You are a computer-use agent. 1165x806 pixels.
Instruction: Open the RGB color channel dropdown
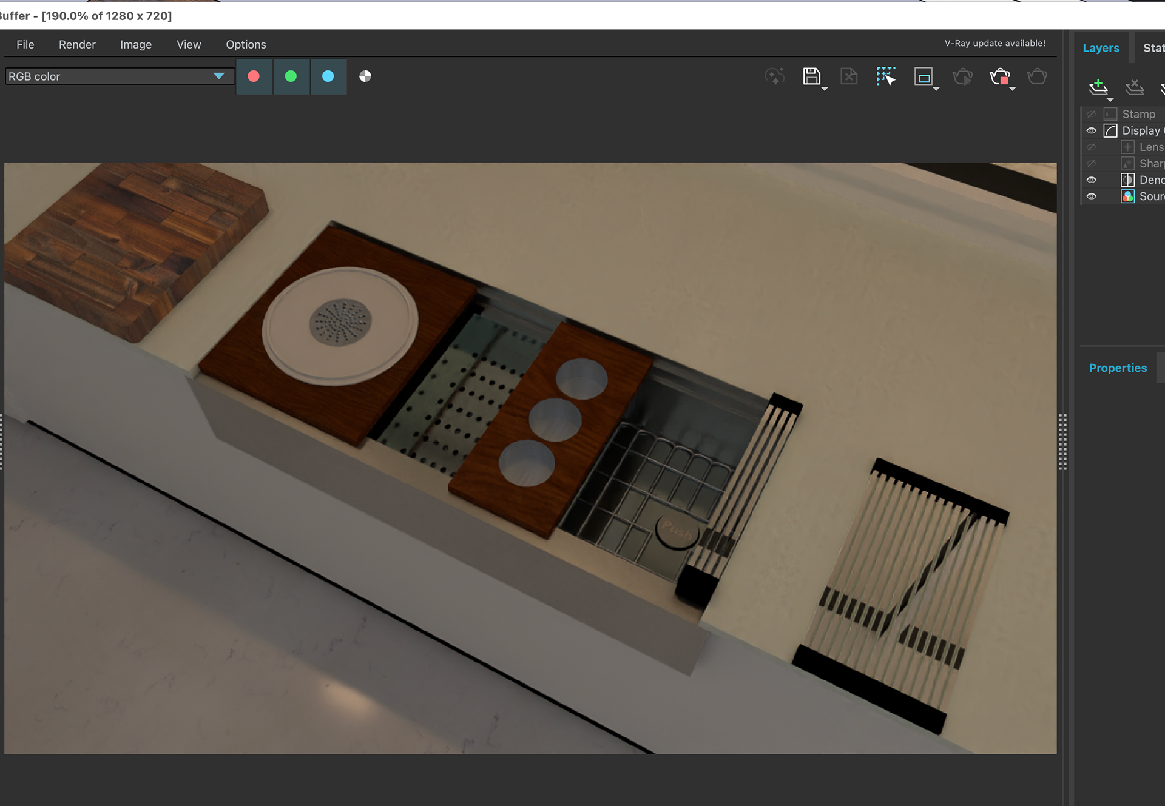coord(120,76)
